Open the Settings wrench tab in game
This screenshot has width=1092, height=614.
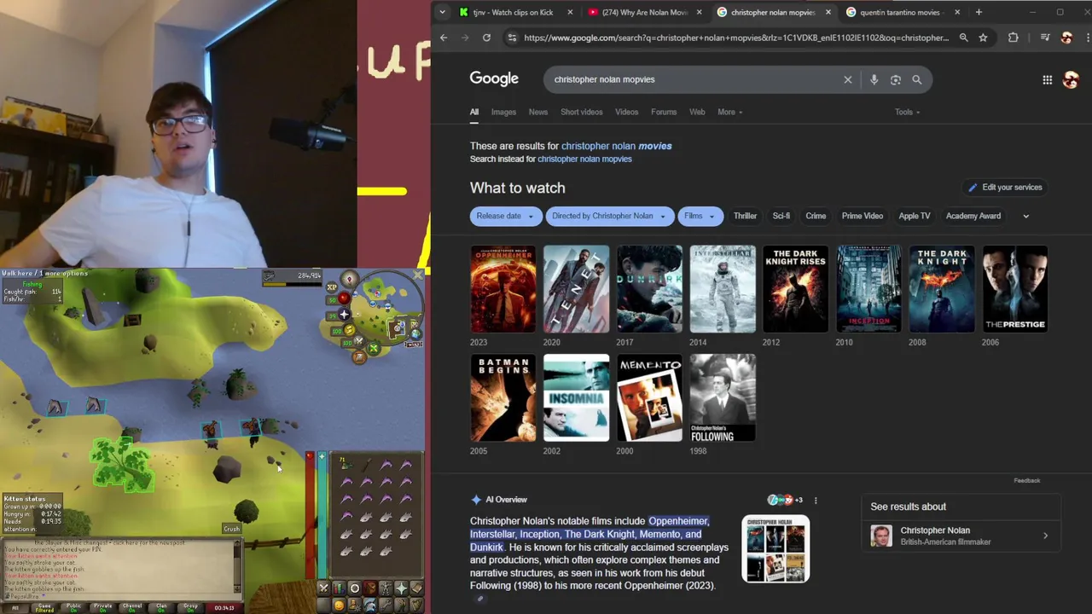click(x=386, y=605)
